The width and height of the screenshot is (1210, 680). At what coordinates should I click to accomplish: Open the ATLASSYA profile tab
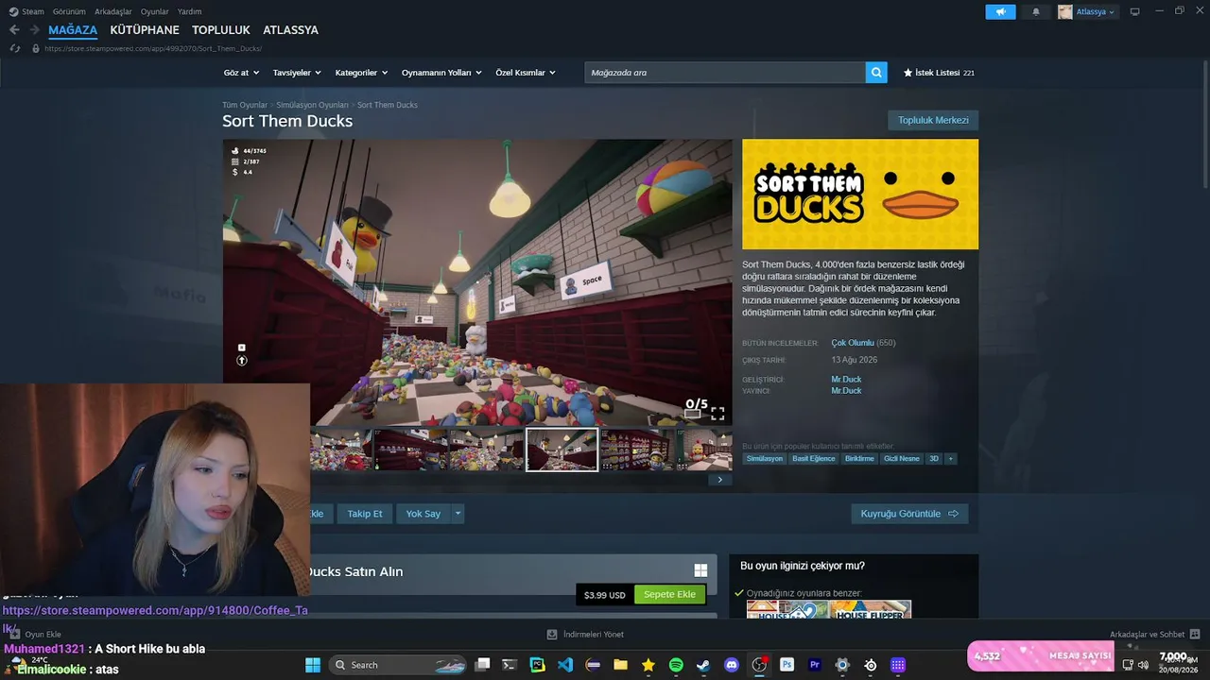pos(290,30)
